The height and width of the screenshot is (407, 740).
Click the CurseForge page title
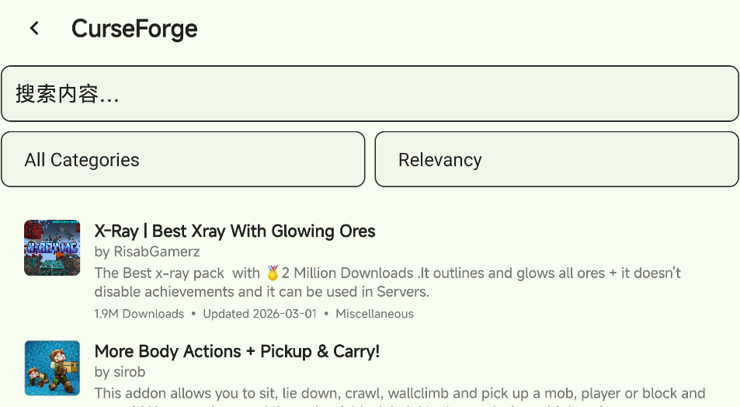pos(134,28)
